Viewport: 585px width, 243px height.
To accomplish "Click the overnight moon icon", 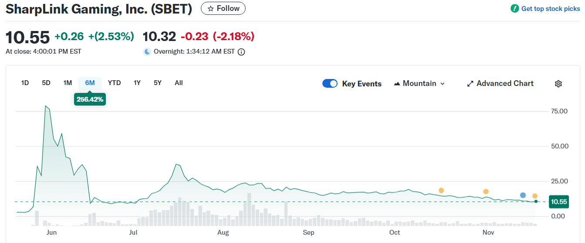I will 147,51.
